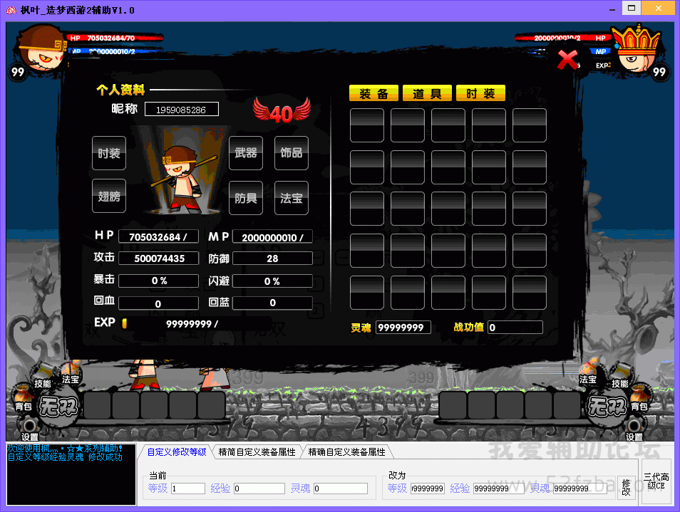680x512 pixels.
Task: Click the 翅膀 wings equipment slot
Action: [109, 197]
